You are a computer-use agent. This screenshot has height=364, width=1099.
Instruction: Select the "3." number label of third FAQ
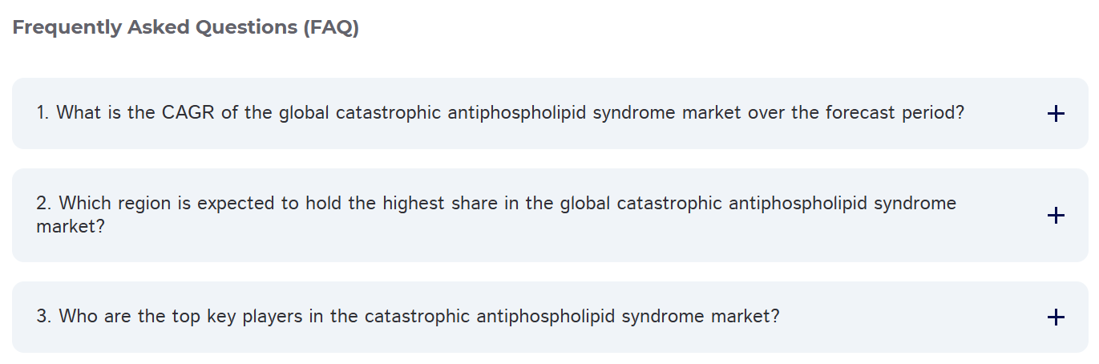[x=44, y=316]
